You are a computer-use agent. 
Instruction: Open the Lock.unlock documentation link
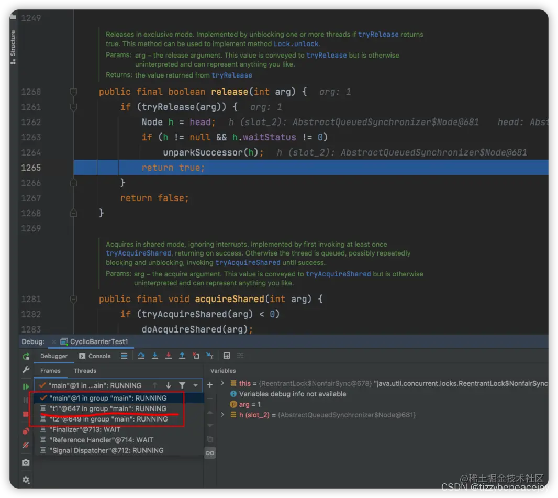(x=296, y=44)
